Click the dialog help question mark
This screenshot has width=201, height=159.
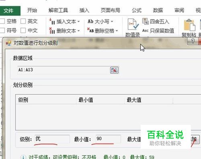pyautogui.click(x=193, y=41)
